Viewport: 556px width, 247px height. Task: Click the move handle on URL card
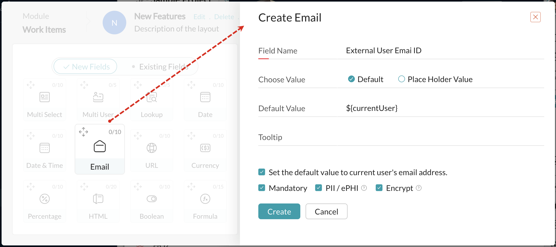[x=138, y=136]
